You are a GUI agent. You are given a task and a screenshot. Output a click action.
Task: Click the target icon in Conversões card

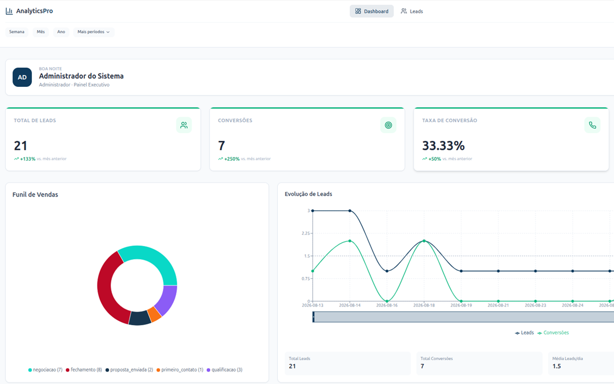[x=388, y=125]
